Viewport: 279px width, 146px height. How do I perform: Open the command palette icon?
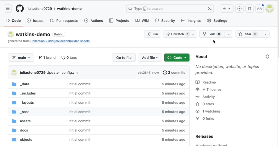point(210,8)
